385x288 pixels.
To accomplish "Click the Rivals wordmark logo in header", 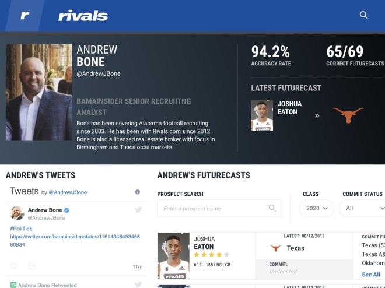I will [83, 16].
